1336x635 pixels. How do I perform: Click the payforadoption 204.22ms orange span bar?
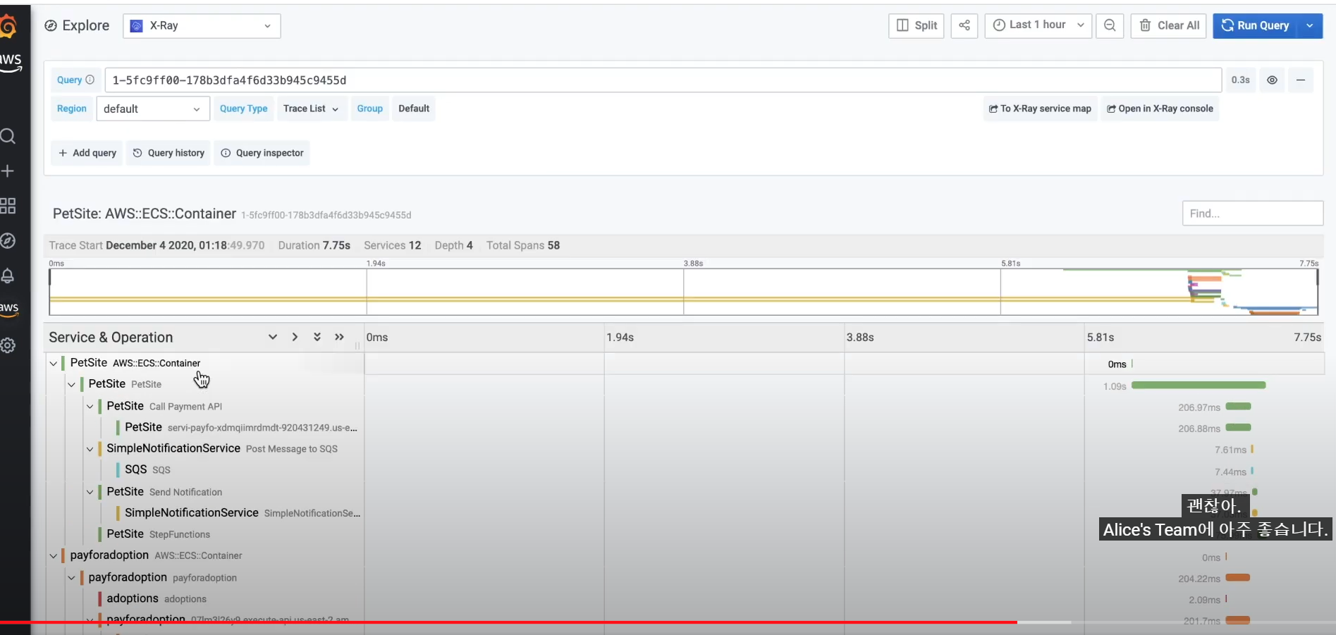click(x=1238, y=578)
